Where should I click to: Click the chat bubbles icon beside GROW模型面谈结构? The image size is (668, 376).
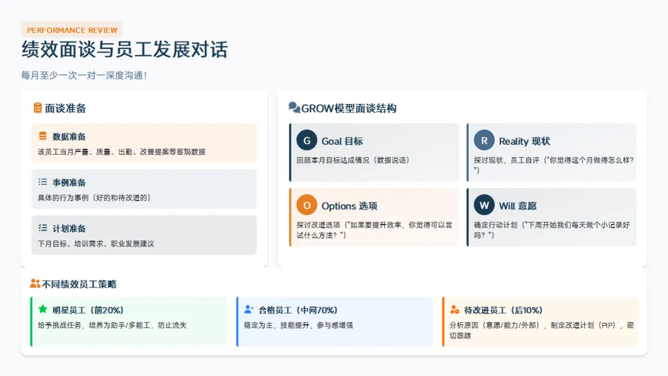[x=294, y=108]
